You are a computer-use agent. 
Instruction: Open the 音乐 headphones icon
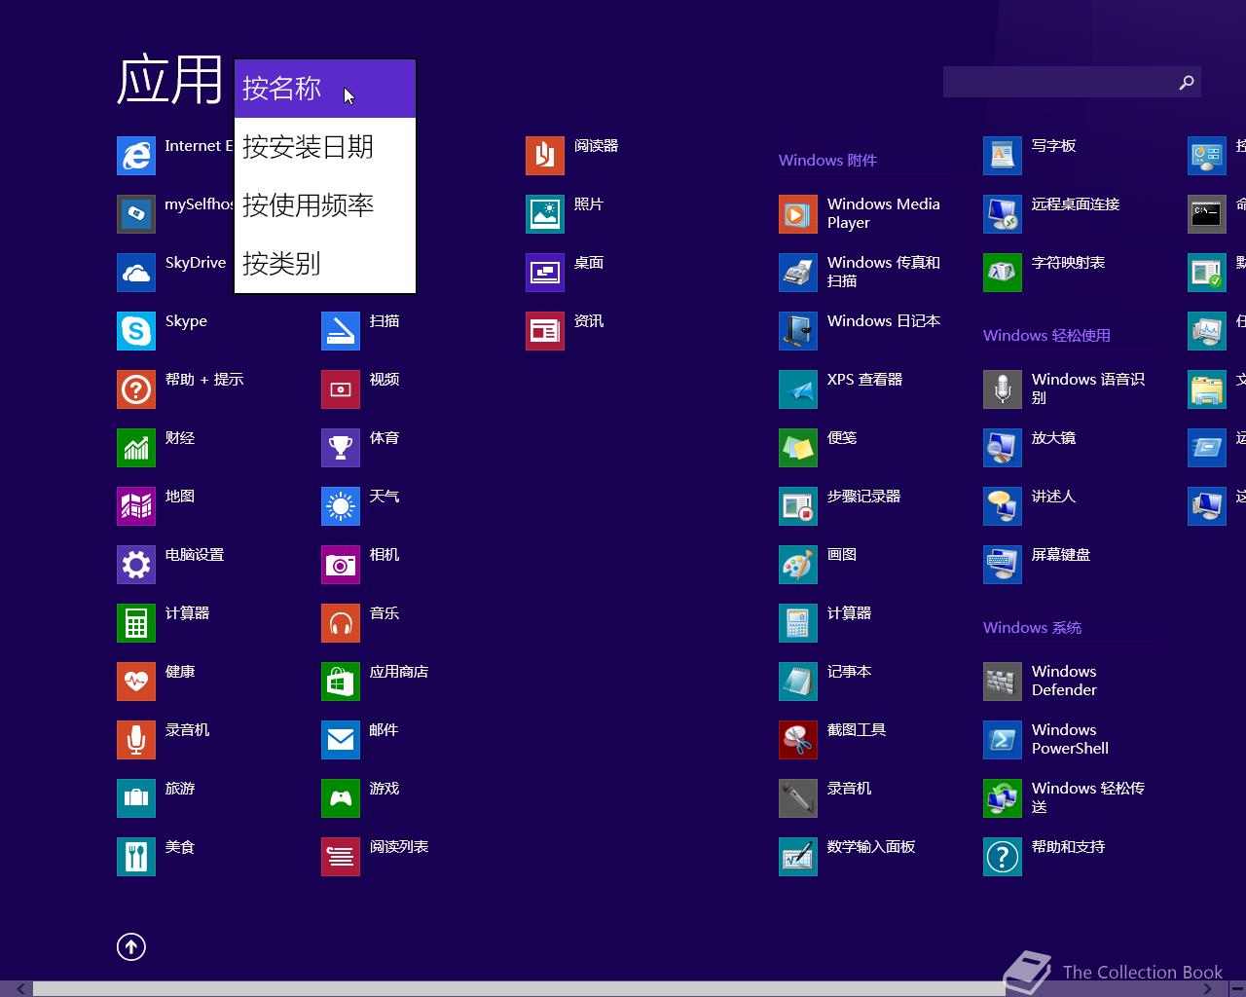point(341,623)
